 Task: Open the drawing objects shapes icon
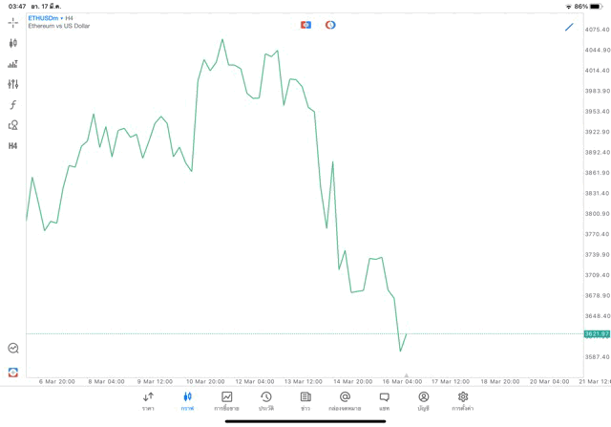tap(12, 125)
